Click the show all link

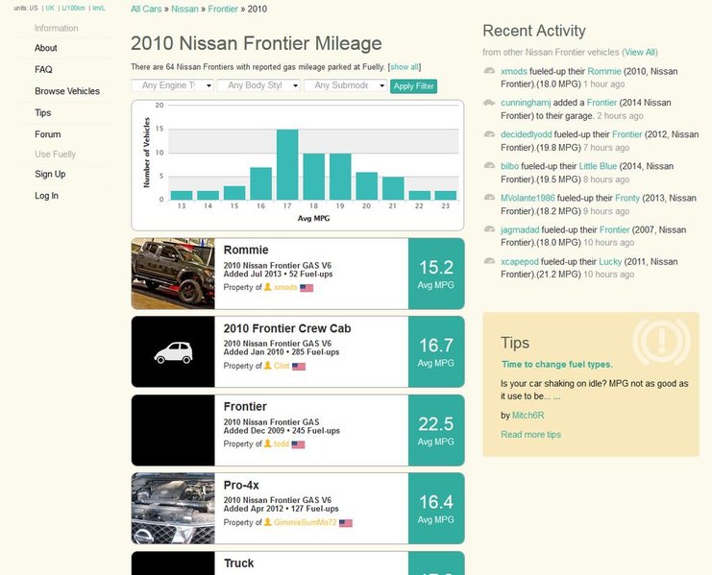coord(405,67)
